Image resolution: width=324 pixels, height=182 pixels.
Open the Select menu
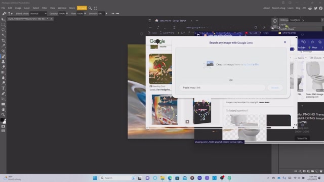click(36, 8)
